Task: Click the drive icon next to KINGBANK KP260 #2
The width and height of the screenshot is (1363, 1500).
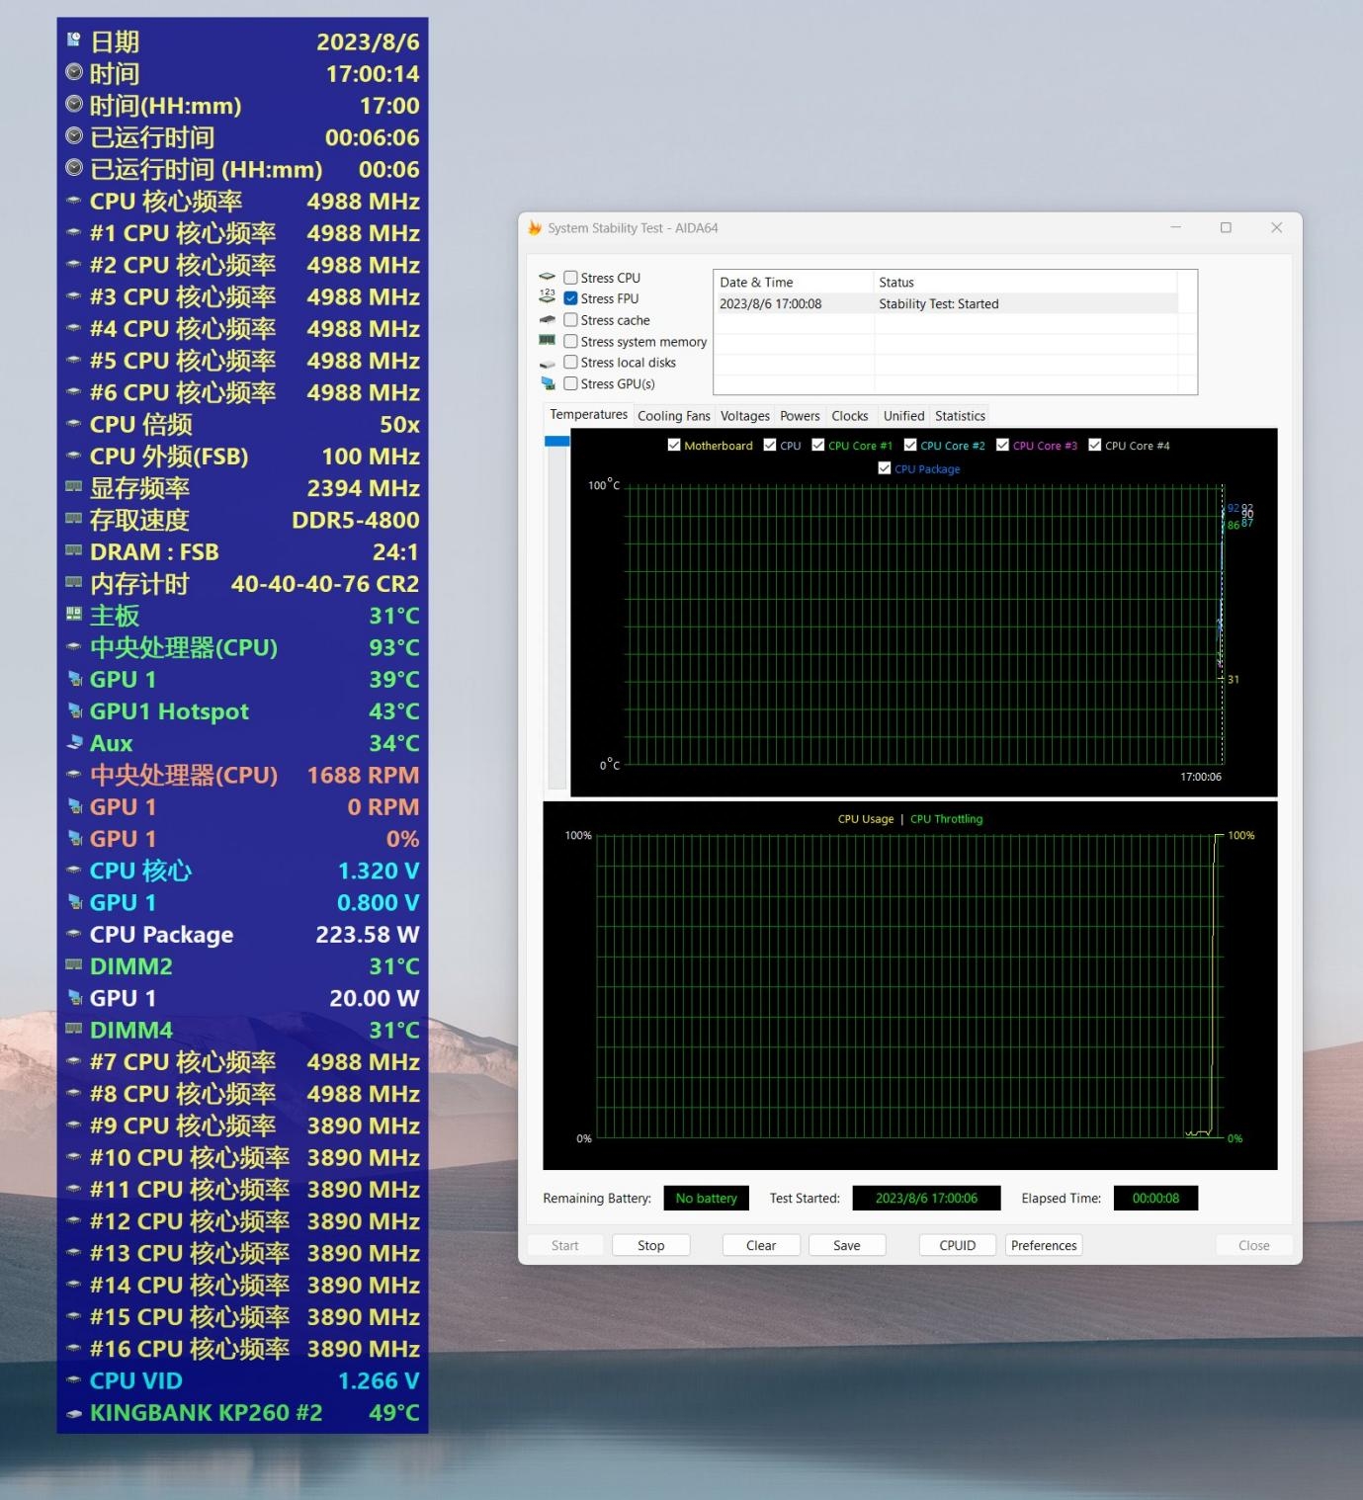Action: pyautogui.click(x=73, y=1413)
